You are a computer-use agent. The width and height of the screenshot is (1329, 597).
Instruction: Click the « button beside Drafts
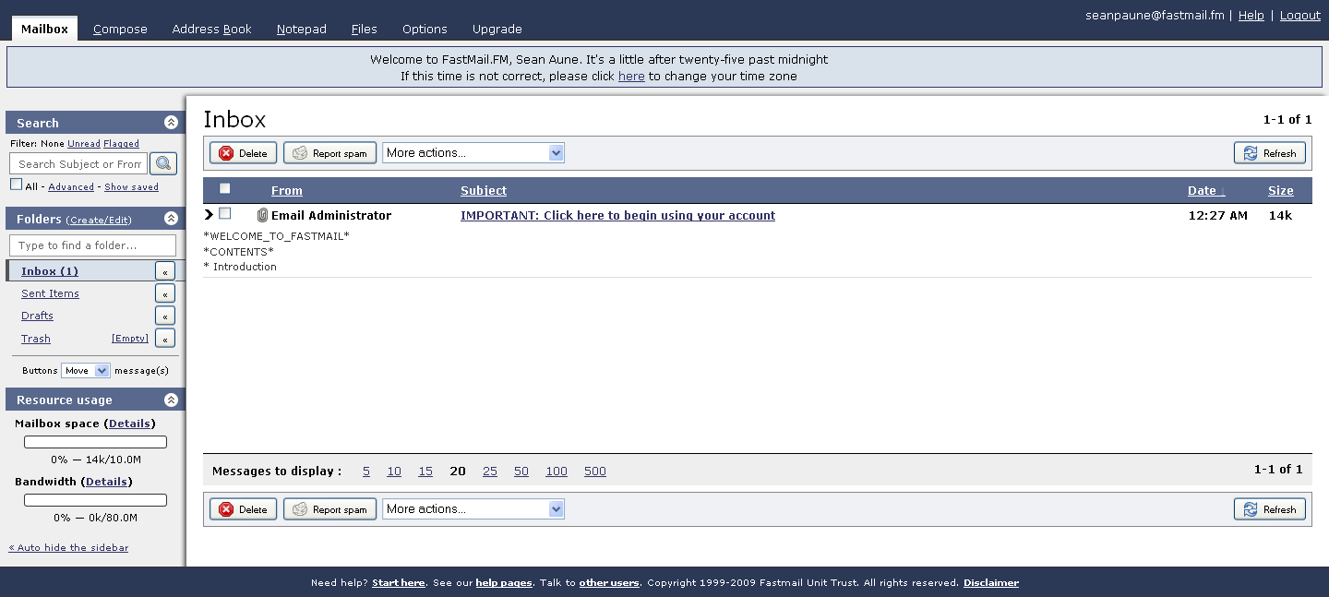(x=164, y=316)
